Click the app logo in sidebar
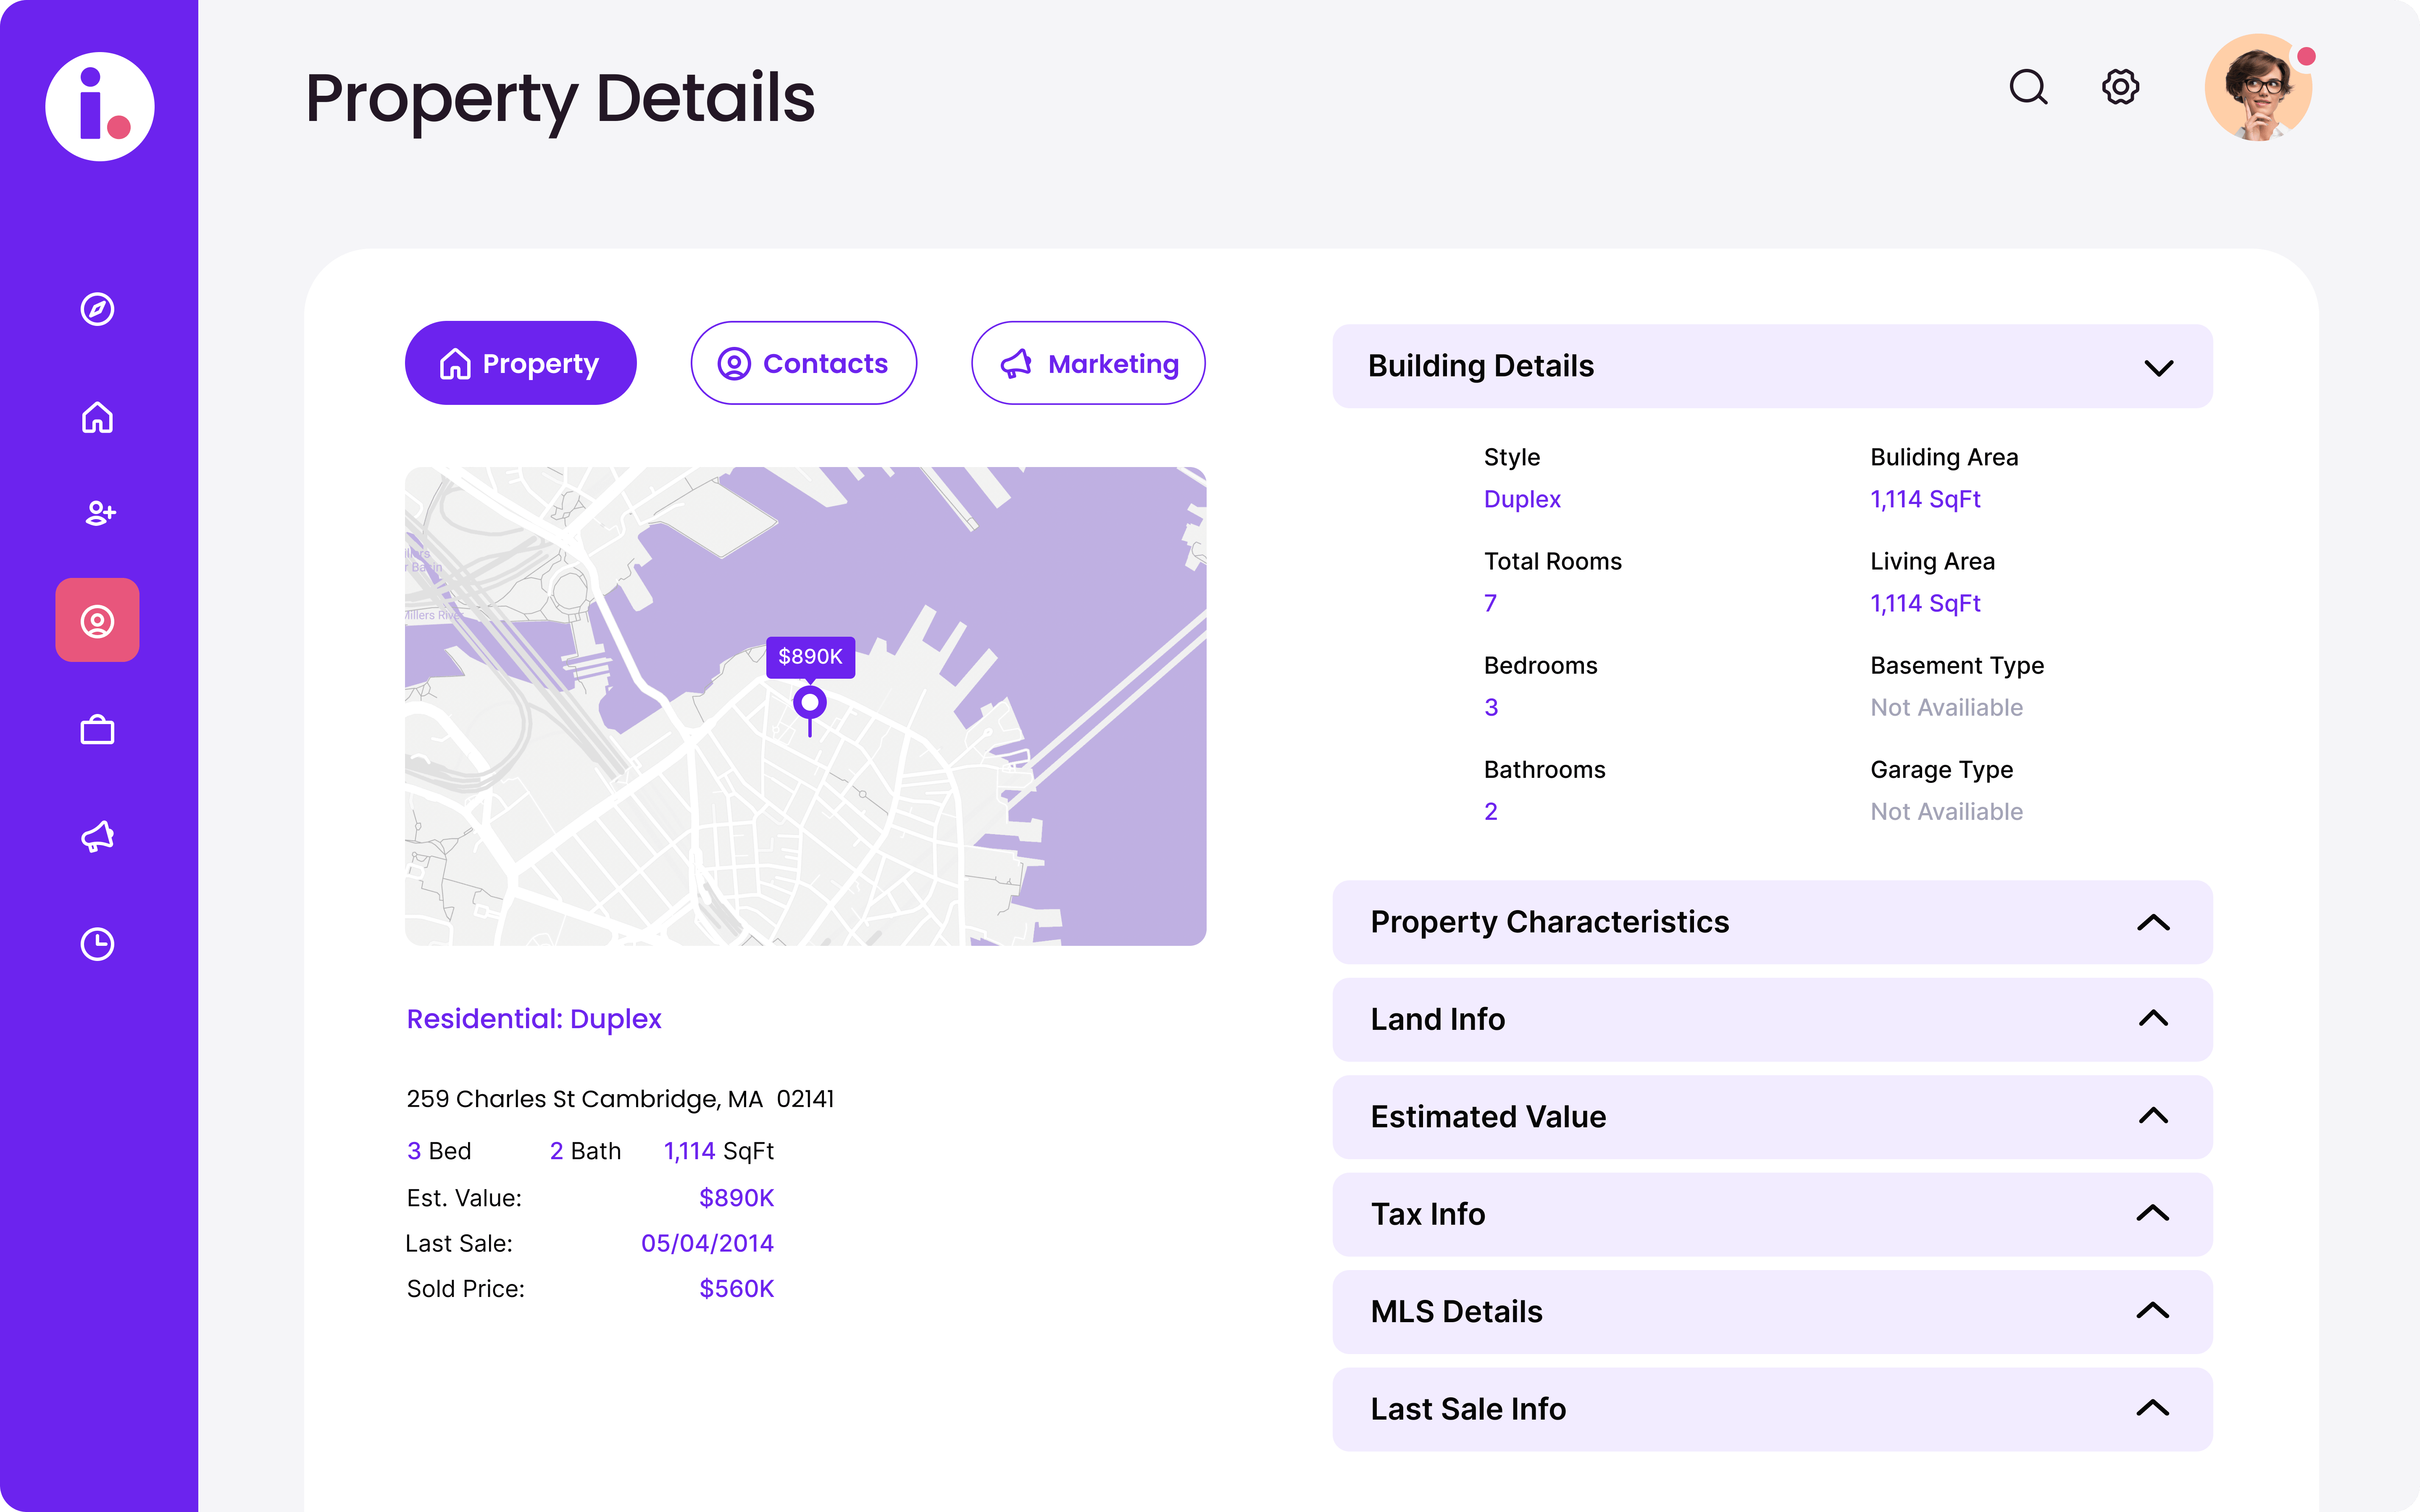2420x1512 pixels. [100, 106]
